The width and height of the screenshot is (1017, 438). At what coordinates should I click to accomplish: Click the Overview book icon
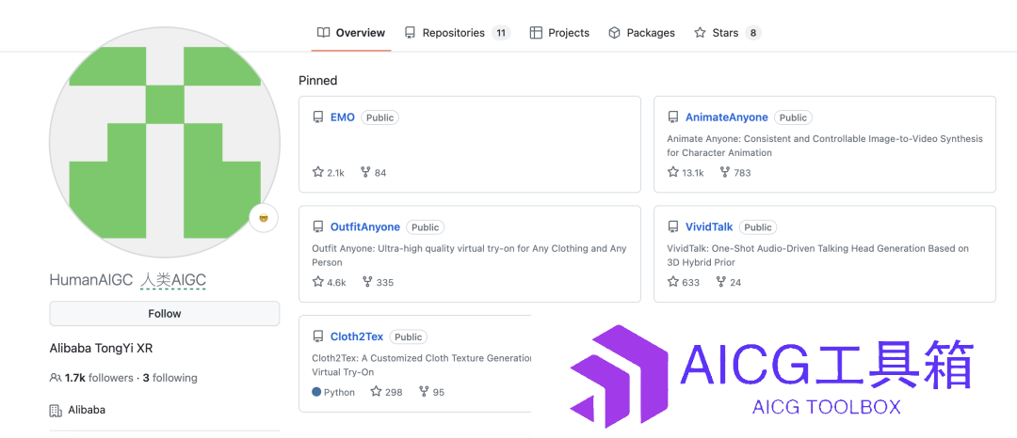click(323, 32)
